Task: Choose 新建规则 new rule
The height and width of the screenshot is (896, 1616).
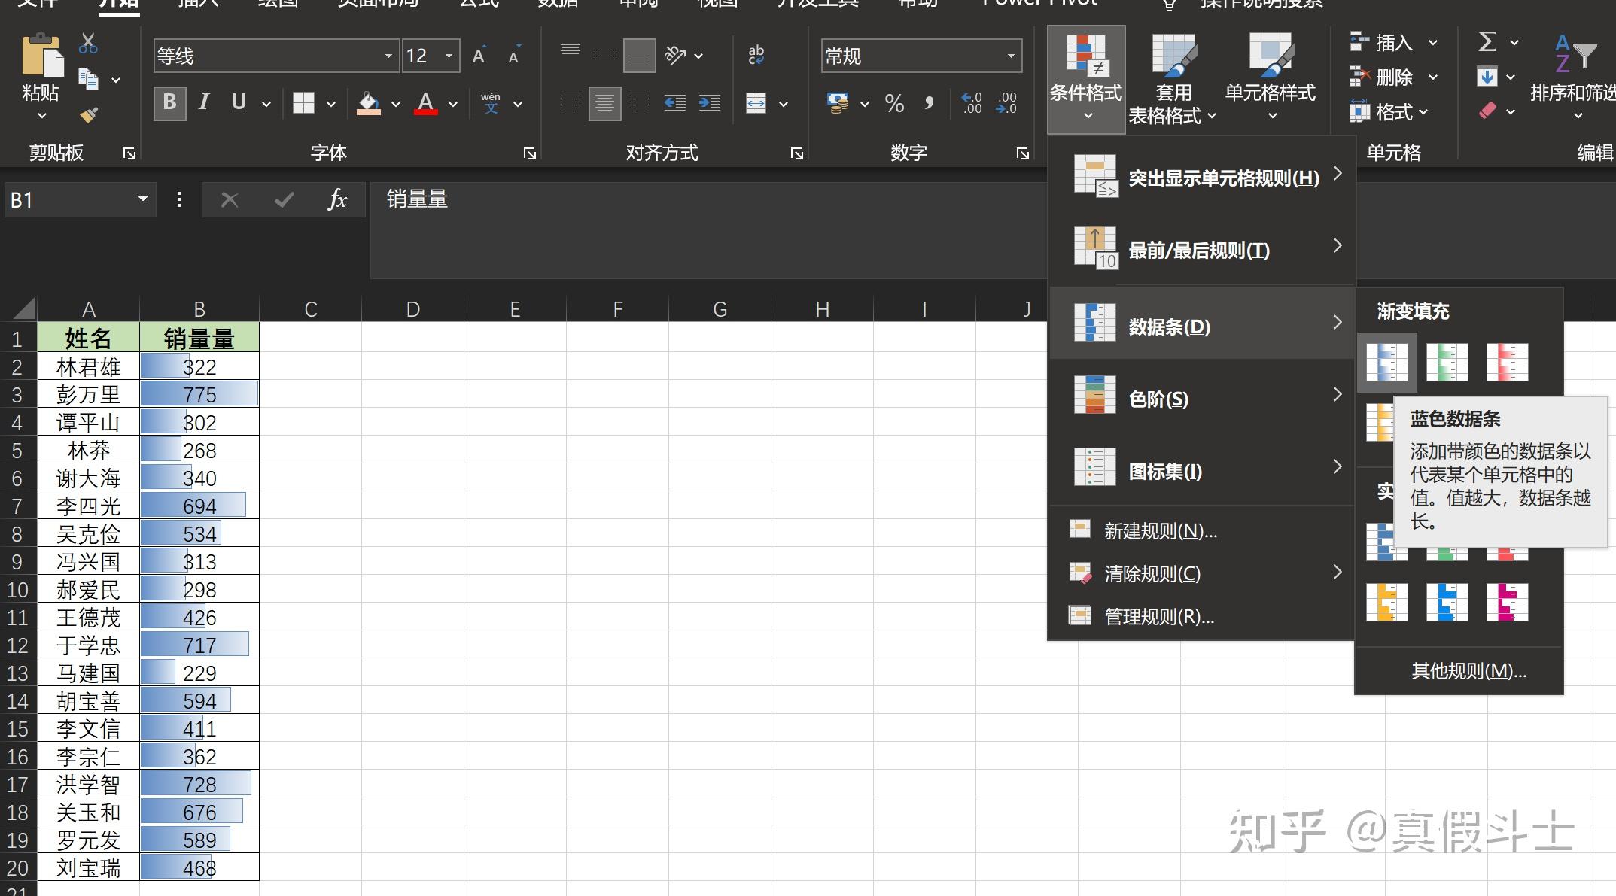Action: click(1201, 530)
